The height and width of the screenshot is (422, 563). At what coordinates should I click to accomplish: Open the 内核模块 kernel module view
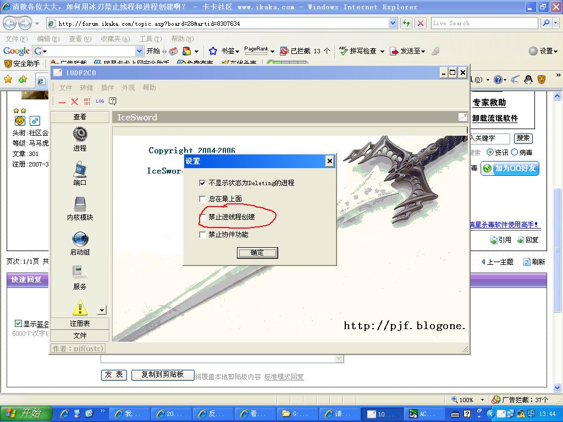[x=80, y=208]
